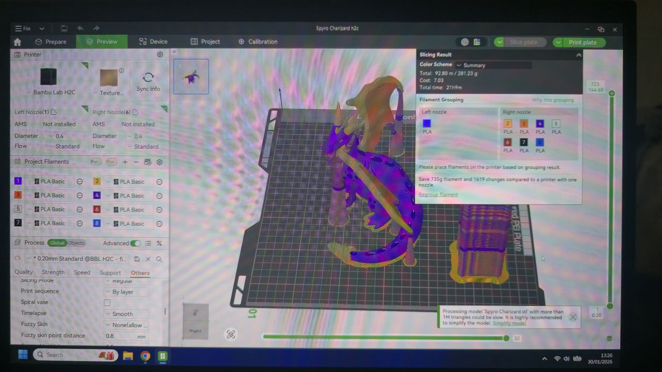Click the line-type view spiral icon
662x372 pixels.
point(465,42)
